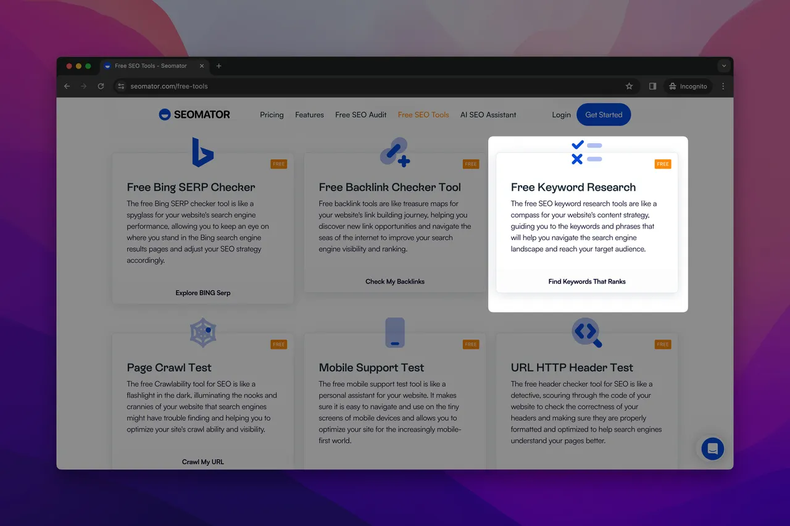The width and height of the screenshot is (790, 526).
Task: Click Find Keywords That Ranks link
Action: 587,282
